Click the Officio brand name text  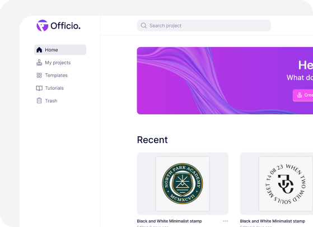[66, 26]
